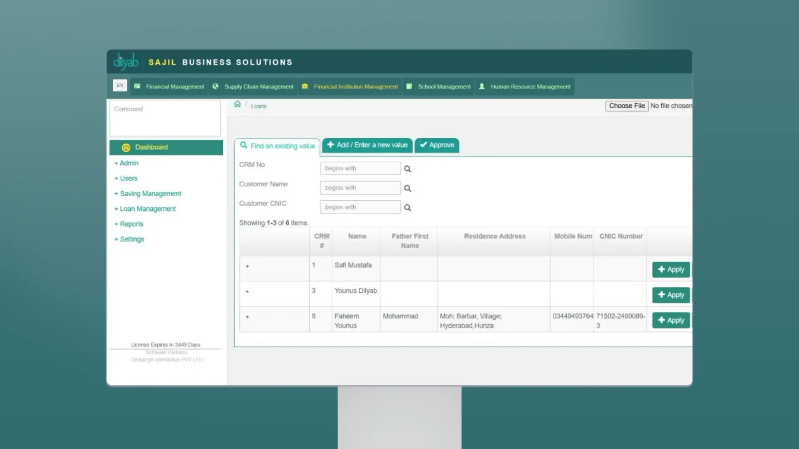Expand the Settings sidebar section
The height and width of the screenshot is (449, 799).
coord(129,239)
